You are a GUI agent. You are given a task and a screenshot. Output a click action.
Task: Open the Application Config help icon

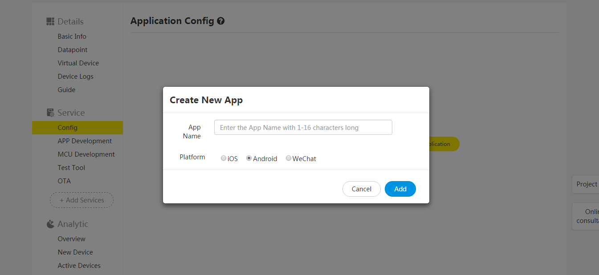221,20
